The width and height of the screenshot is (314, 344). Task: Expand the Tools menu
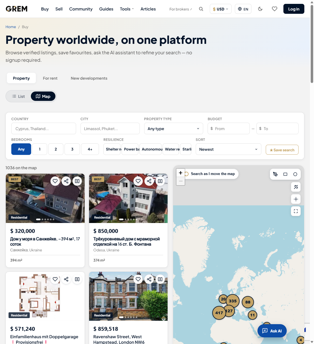[x=127, y=9]
